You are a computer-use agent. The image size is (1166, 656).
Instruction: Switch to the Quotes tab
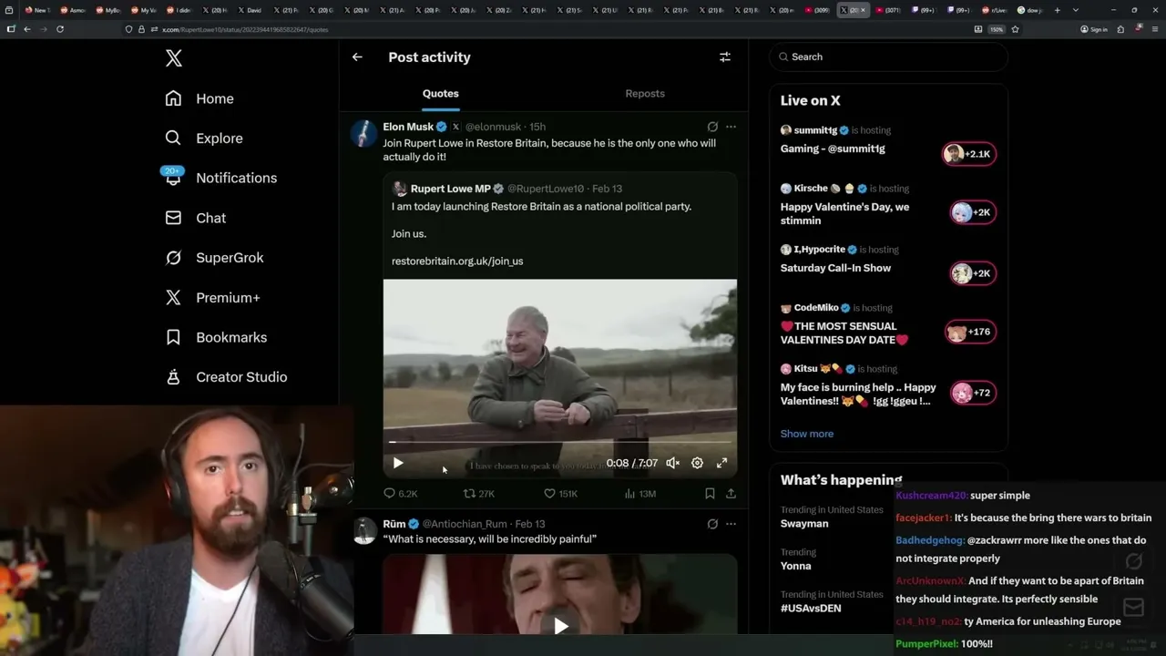pyautogui.click(x=441, y=94)
